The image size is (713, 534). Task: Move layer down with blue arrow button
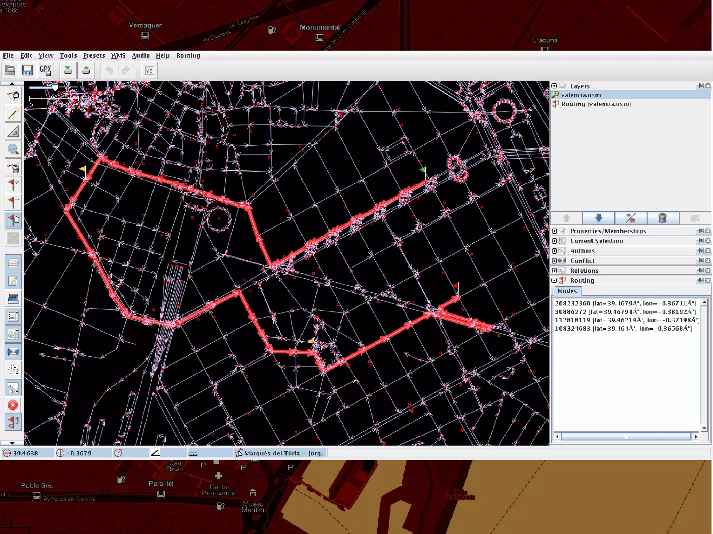tap(598, 218)
